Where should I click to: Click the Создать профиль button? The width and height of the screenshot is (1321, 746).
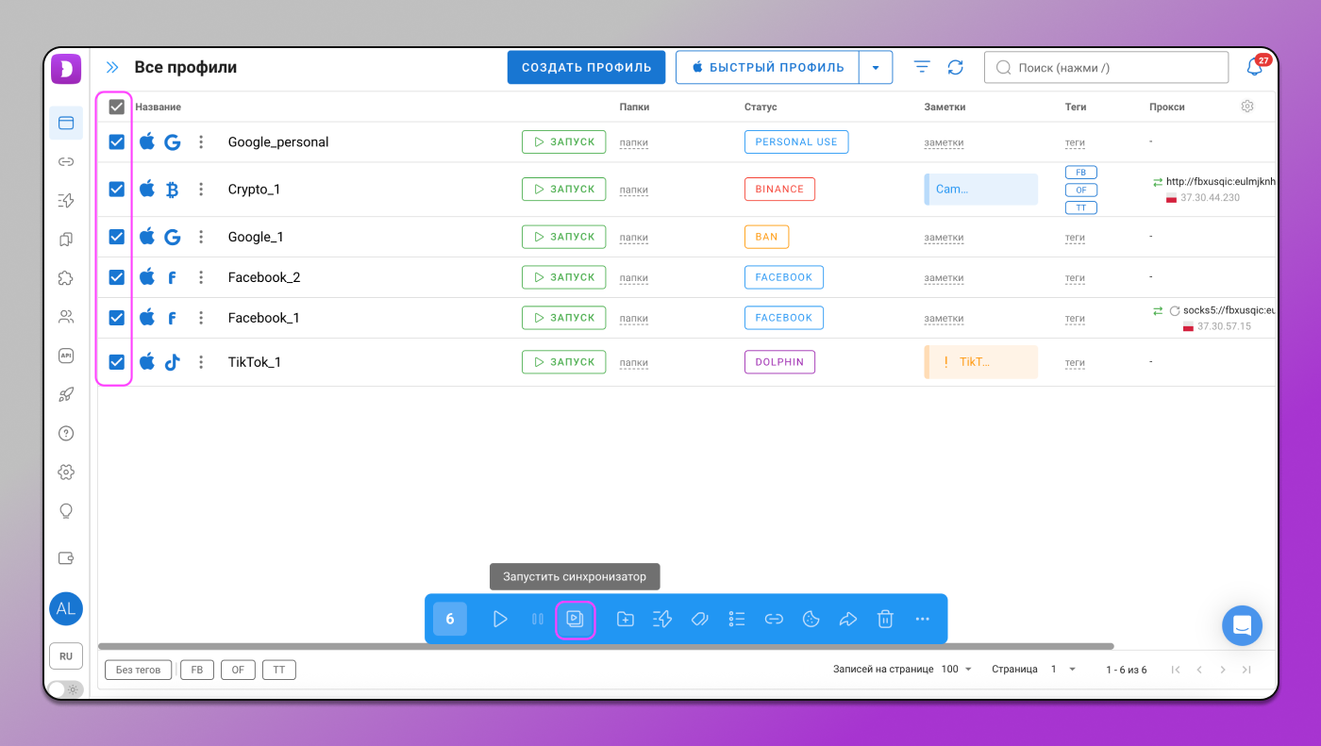point(586,68)
